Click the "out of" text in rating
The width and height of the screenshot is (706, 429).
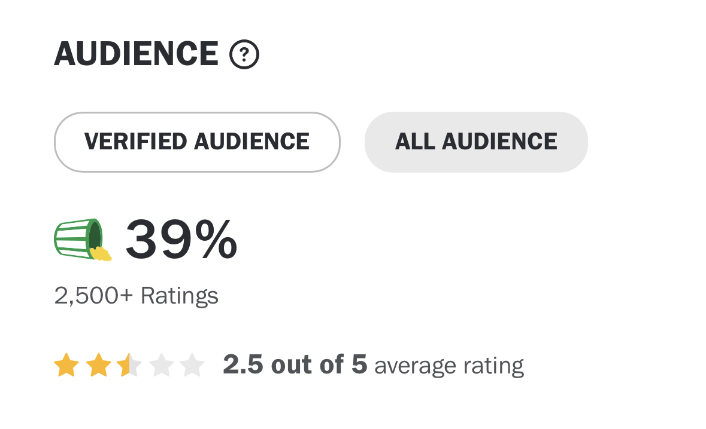pyautogui.click(x=308, y=364)
